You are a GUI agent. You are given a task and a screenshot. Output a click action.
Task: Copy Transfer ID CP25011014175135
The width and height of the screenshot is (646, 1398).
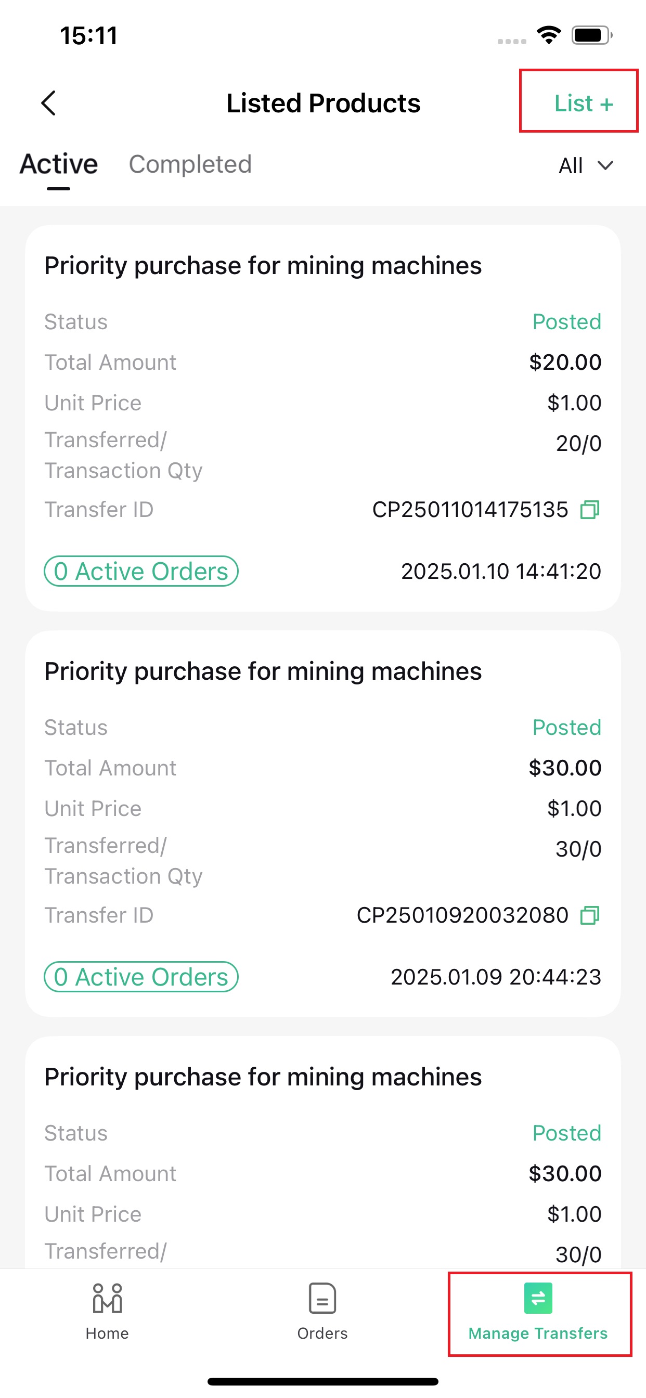[x=589, y=510]
